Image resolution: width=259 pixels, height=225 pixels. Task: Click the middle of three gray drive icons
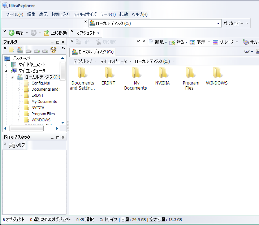tap(37, 51)
